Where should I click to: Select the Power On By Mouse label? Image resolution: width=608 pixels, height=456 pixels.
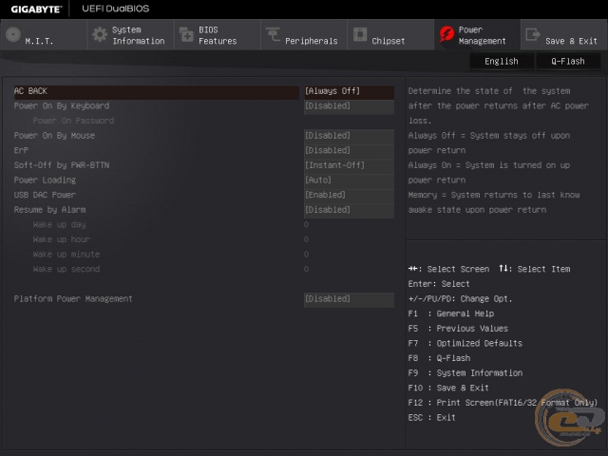point(54,136)
